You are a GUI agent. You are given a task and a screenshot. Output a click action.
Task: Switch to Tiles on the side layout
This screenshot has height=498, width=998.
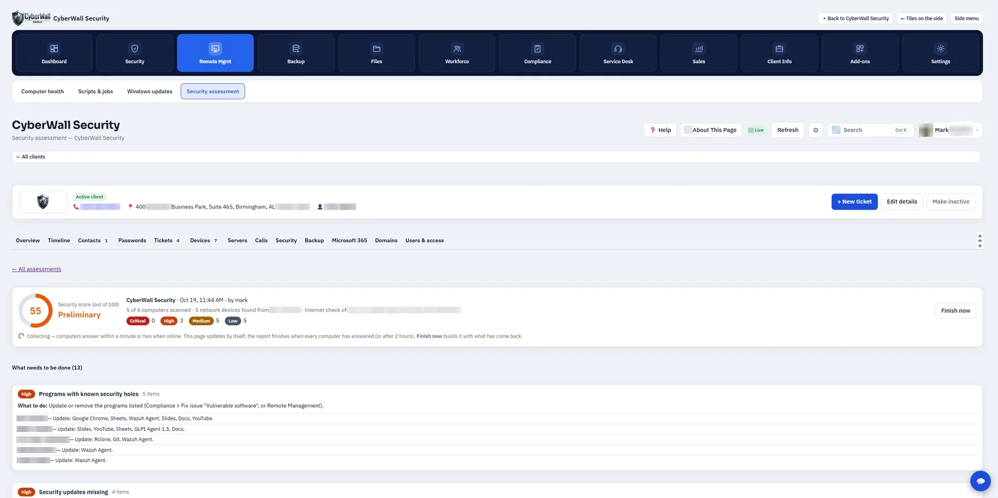[921, 18]
